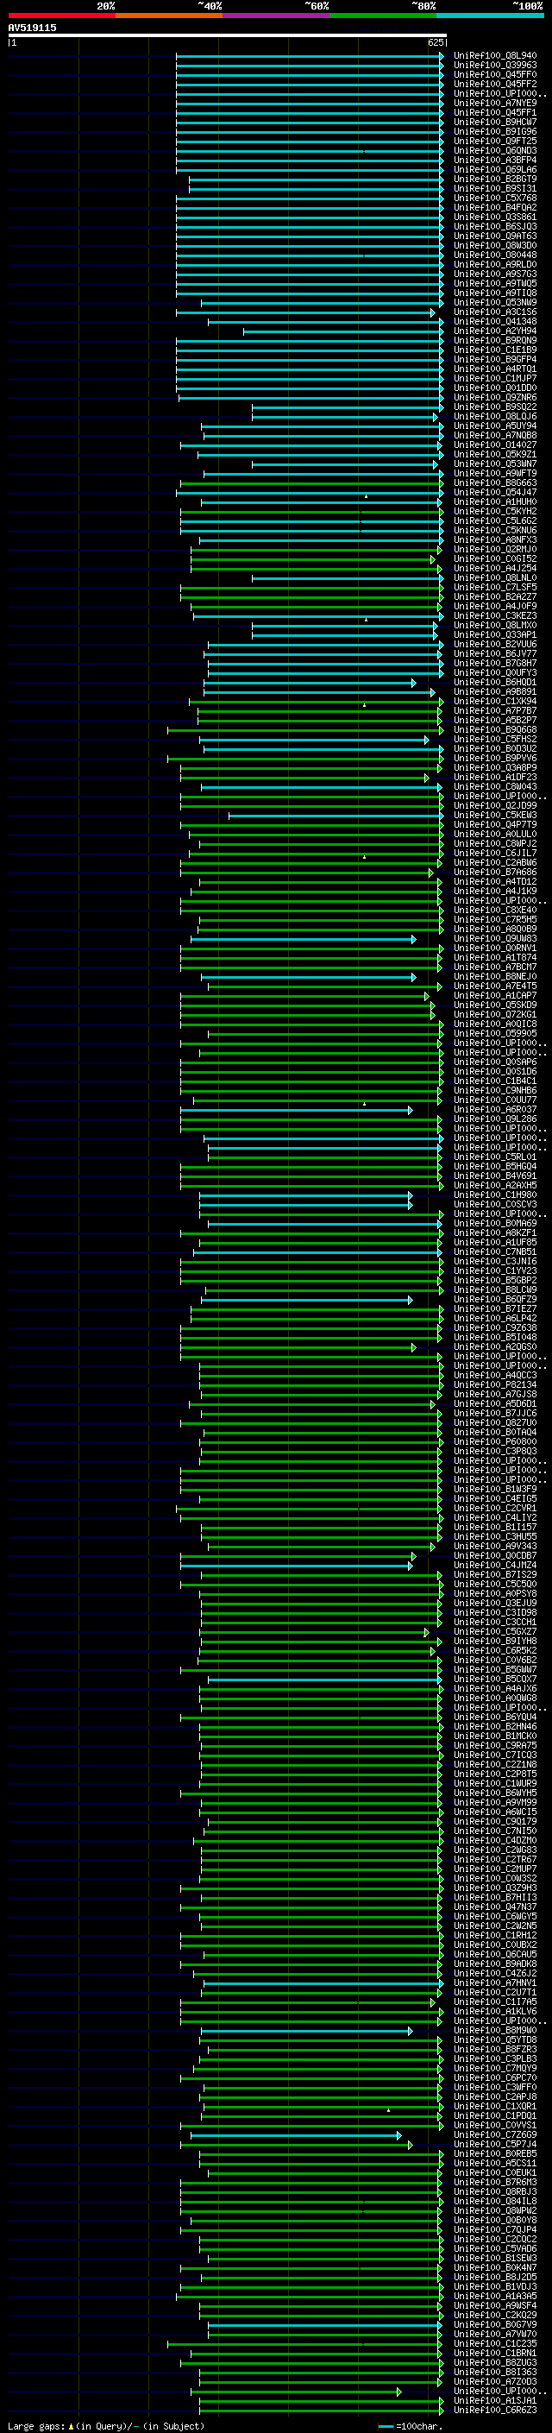Open hit UniRef100_Q8L940

(x=495, y=56)
